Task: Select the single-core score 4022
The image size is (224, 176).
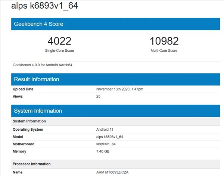Action: (x=59, y=41)
